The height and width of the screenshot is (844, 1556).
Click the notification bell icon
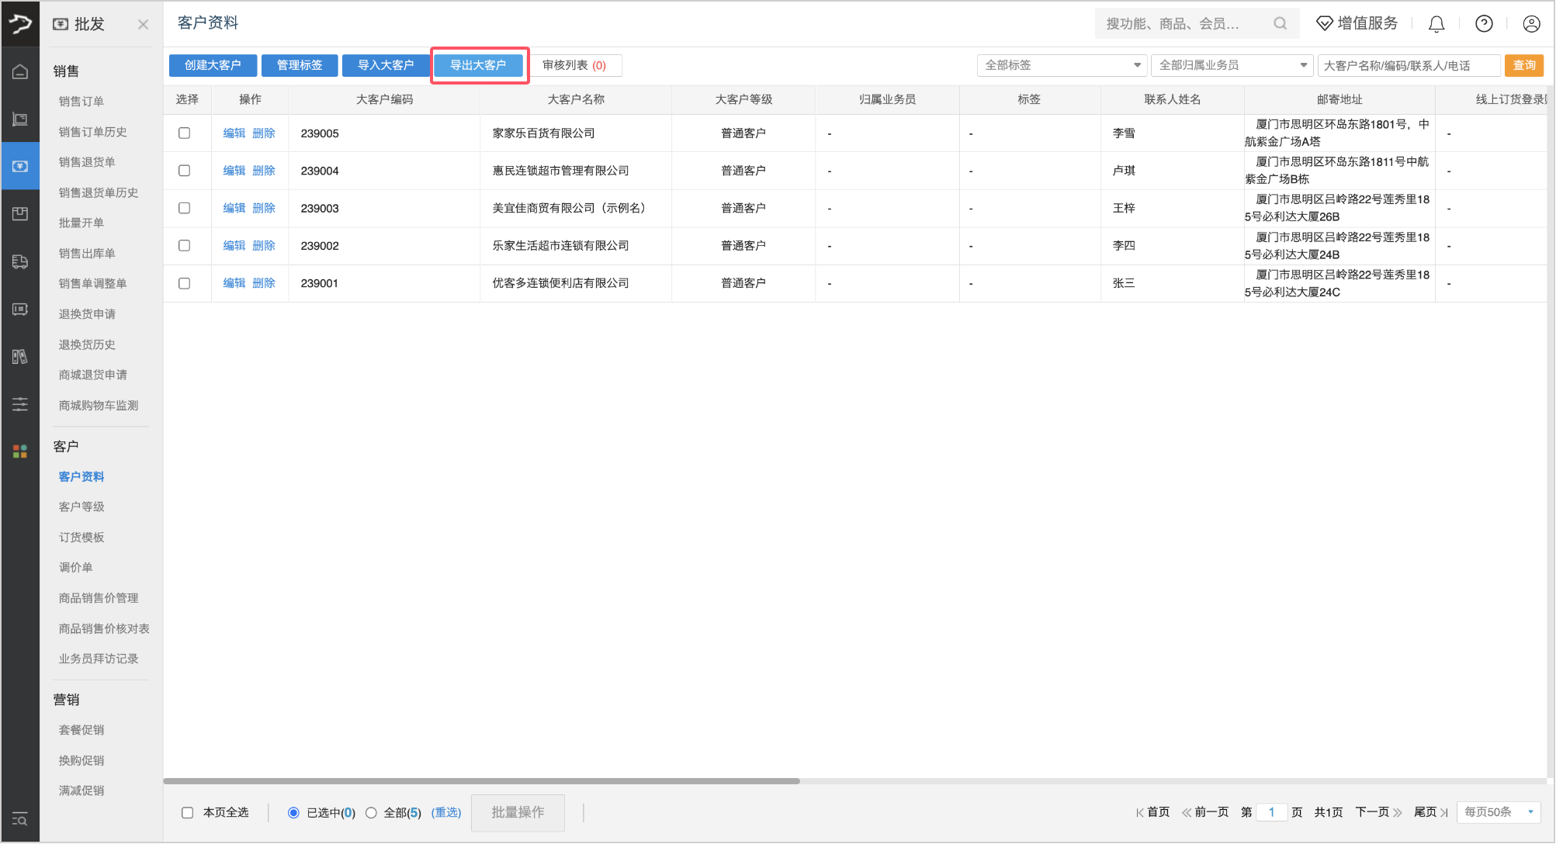[1436, 24]
